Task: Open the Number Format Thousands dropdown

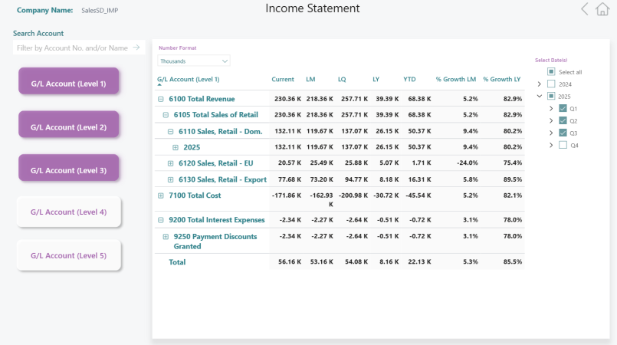Action: (194, 61)
